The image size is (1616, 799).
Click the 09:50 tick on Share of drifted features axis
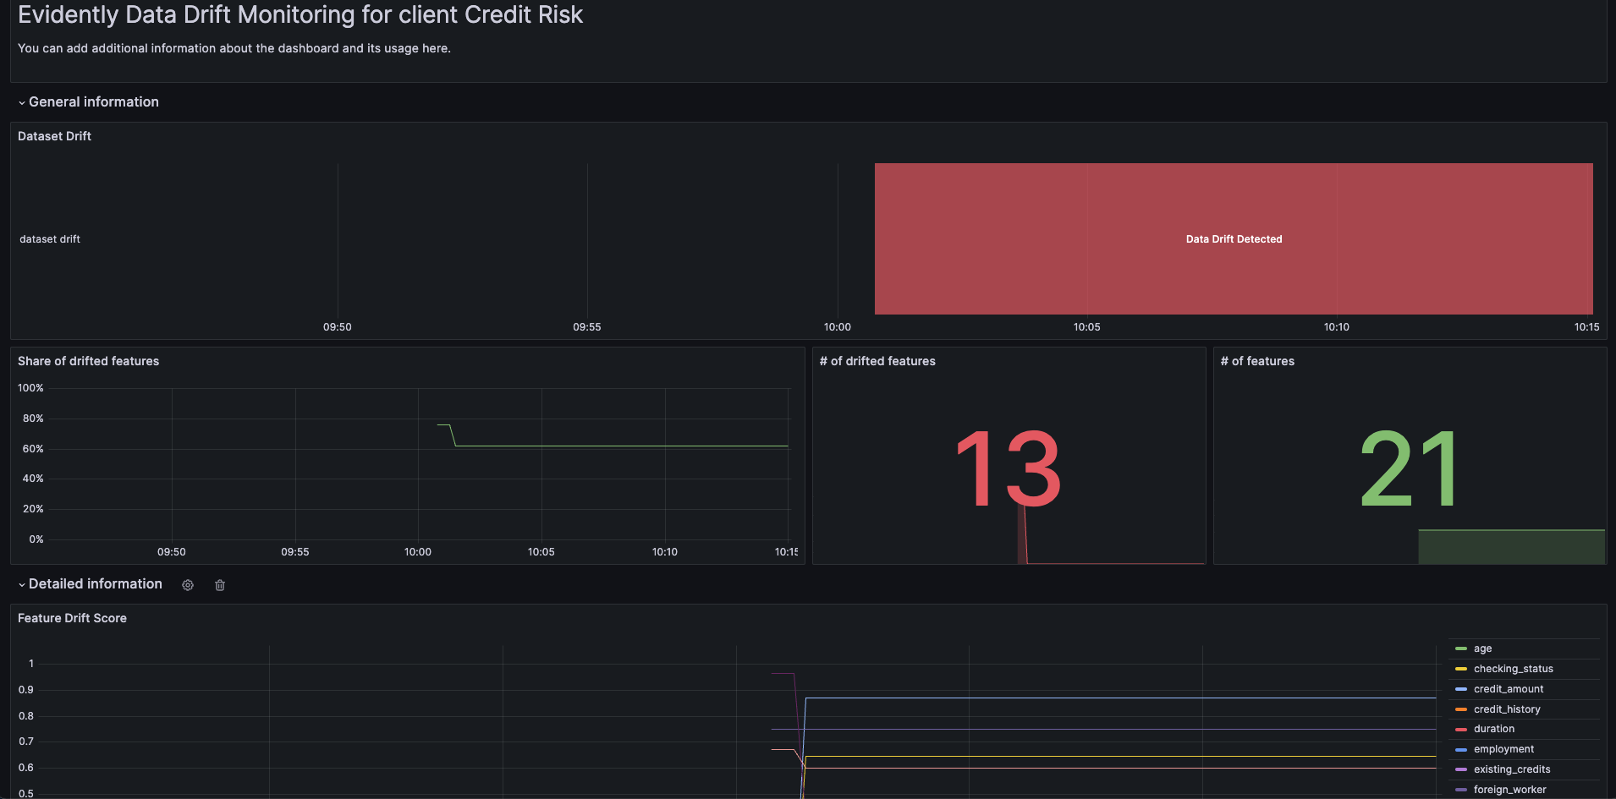172,552
